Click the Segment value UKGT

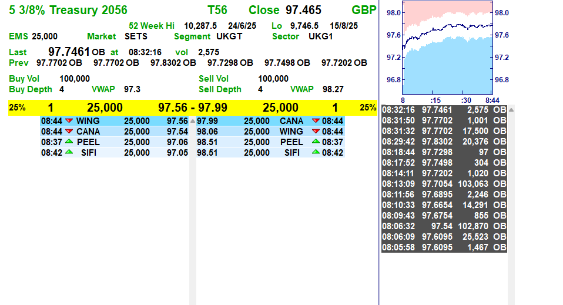click(229, 36)
